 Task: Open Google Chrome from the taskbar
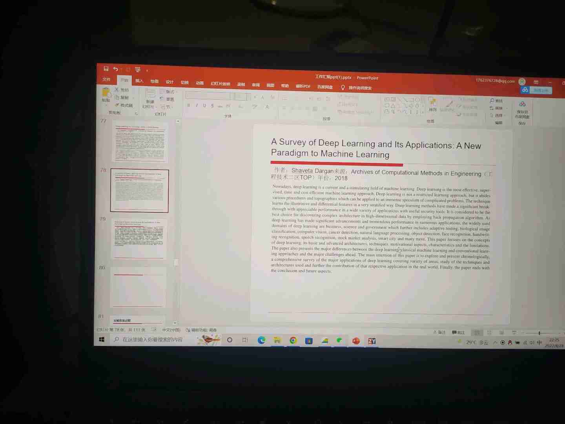(x=293, y=340)
